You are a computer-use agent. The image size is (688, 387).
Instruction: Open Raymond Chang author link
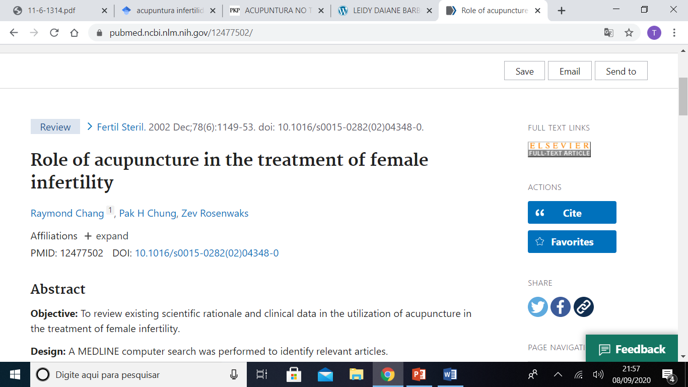pos(67,213)
